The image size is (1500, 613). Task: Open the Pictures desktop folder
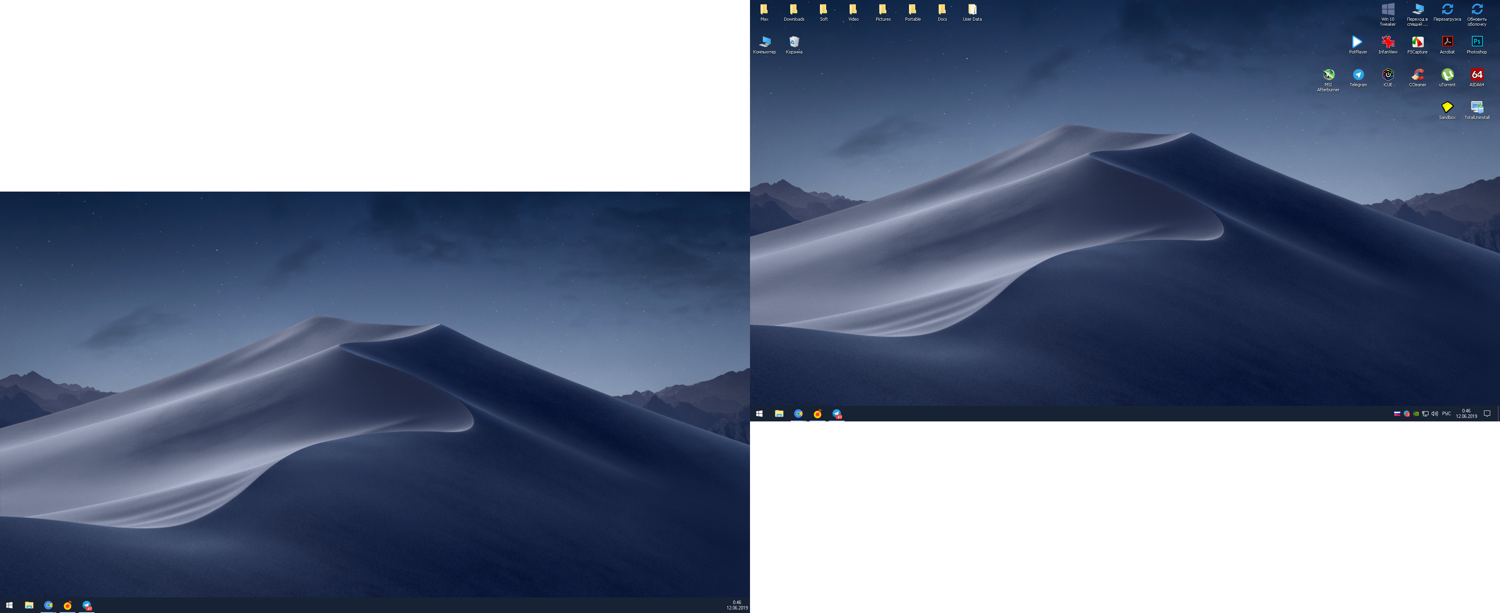pyautogui.click(x=883, y=13)
